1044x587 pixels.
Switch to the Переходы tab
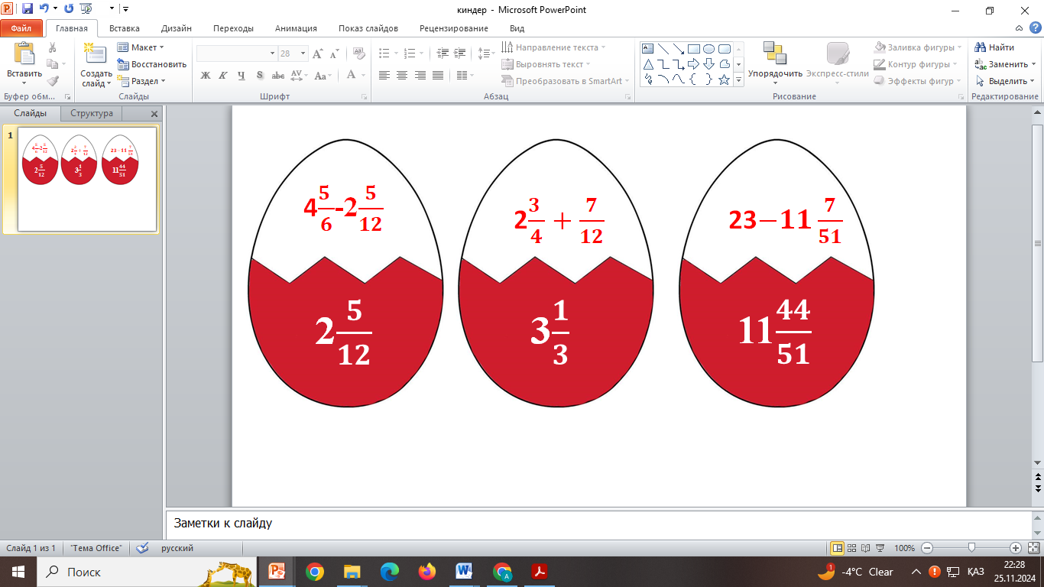point(233,28)
